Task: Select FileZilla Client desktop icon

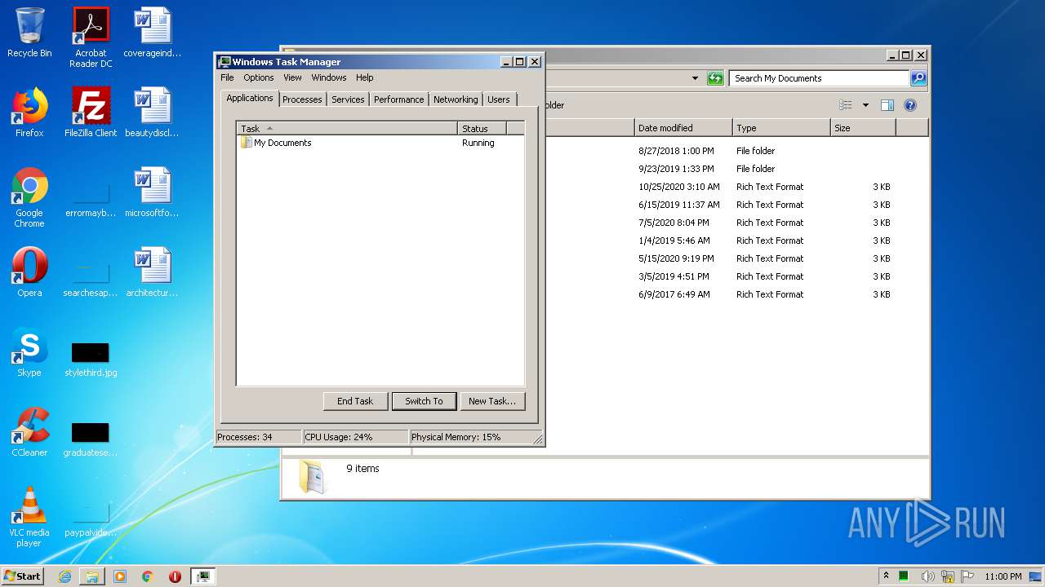Action: (91, 113)
